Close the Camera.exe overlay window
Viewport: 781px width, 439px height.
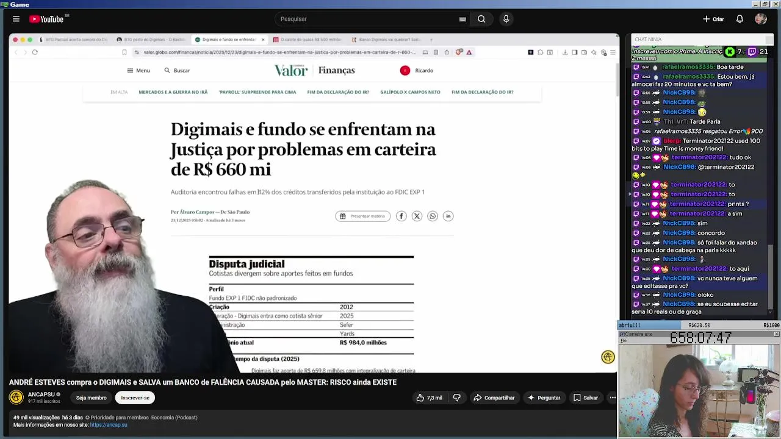tap(776, 334)
